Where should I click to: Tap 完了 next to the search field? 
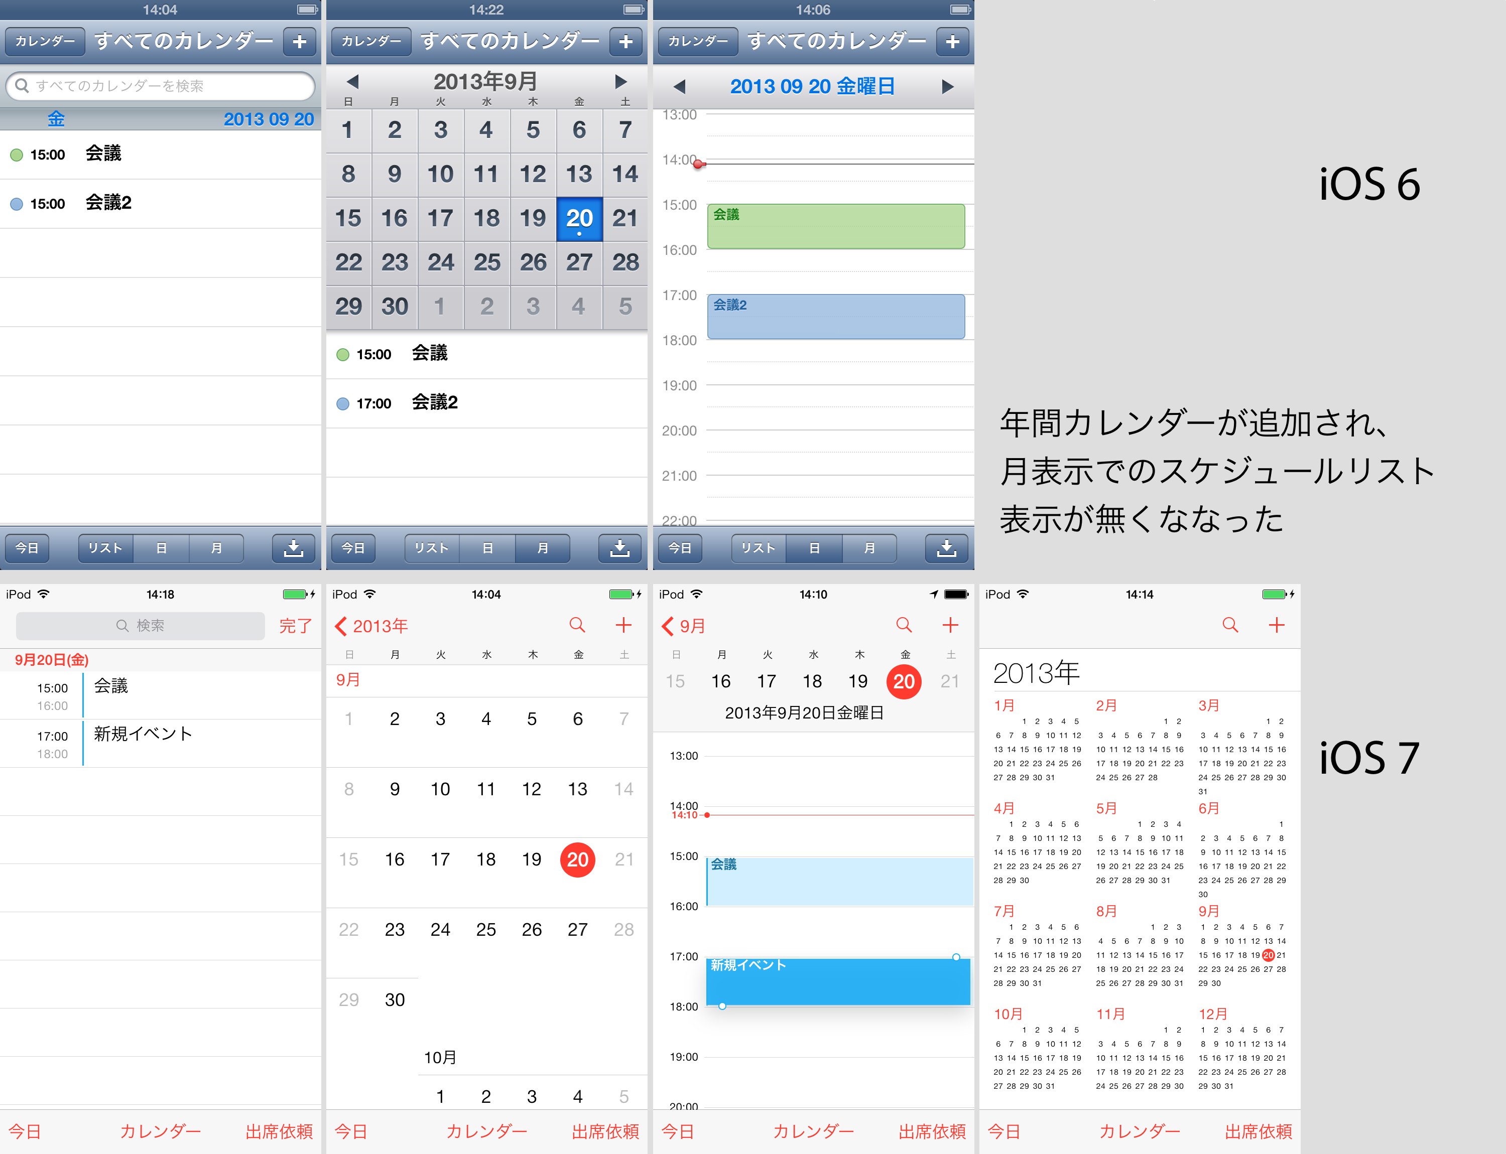(296, 626)
